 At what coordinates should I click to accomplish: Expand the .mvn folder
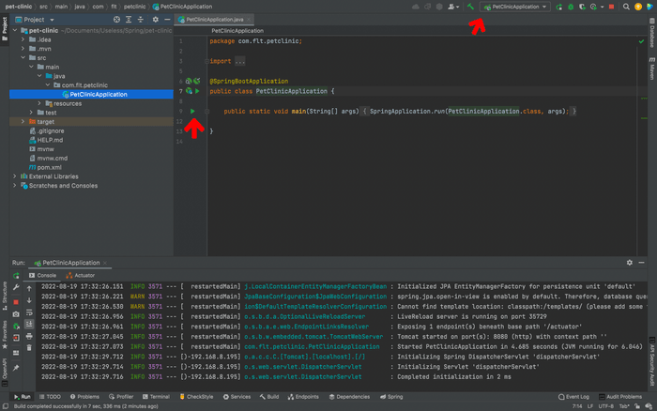pyautogui.click(x=23, y=49)
